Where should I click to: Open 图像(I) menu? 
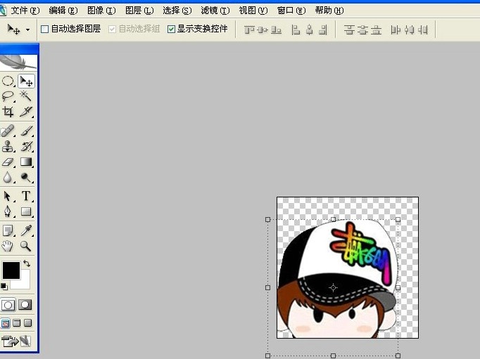click(101, 11)
